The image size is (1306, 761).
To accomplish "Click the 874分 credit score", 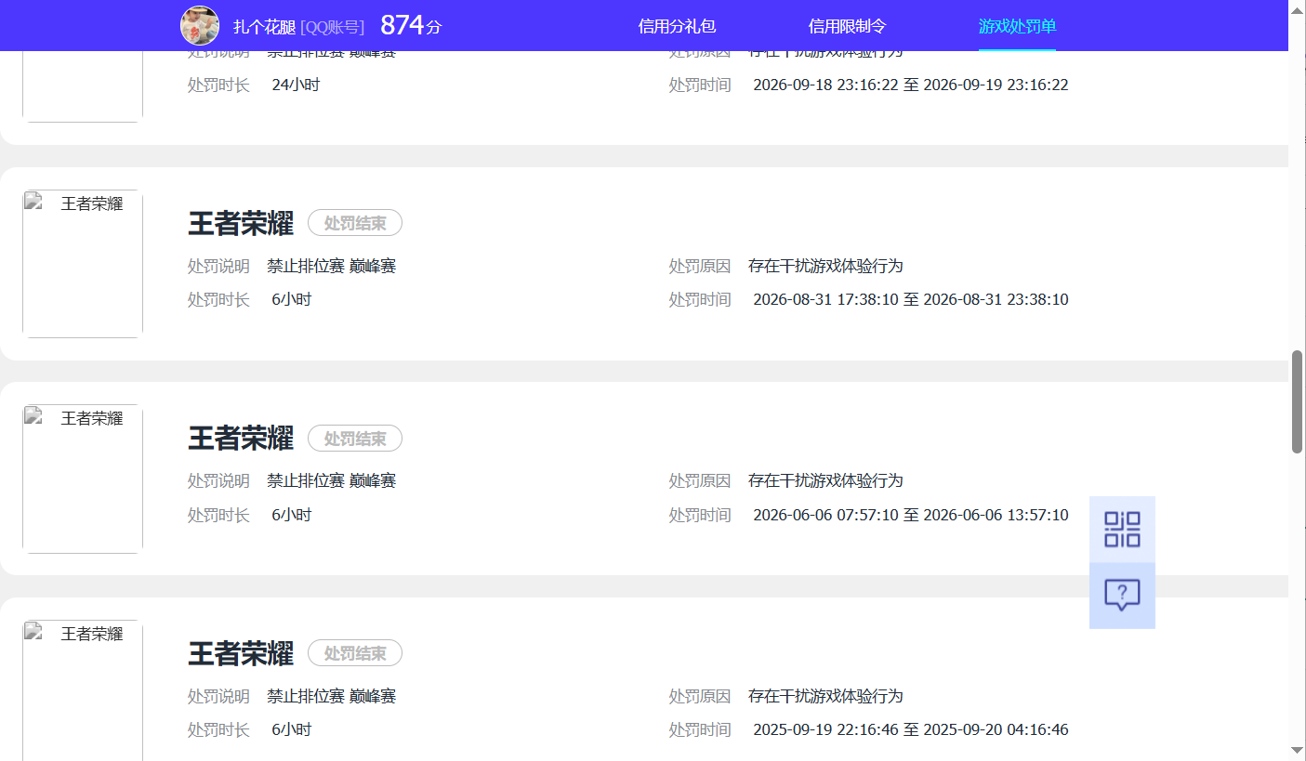I will click(x=411, y=25).
